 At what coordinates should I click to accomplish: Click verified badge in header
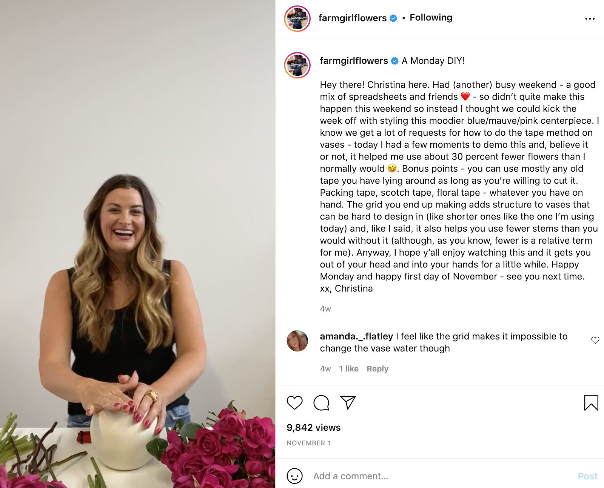pyautogui.click(x=393, y=18)
